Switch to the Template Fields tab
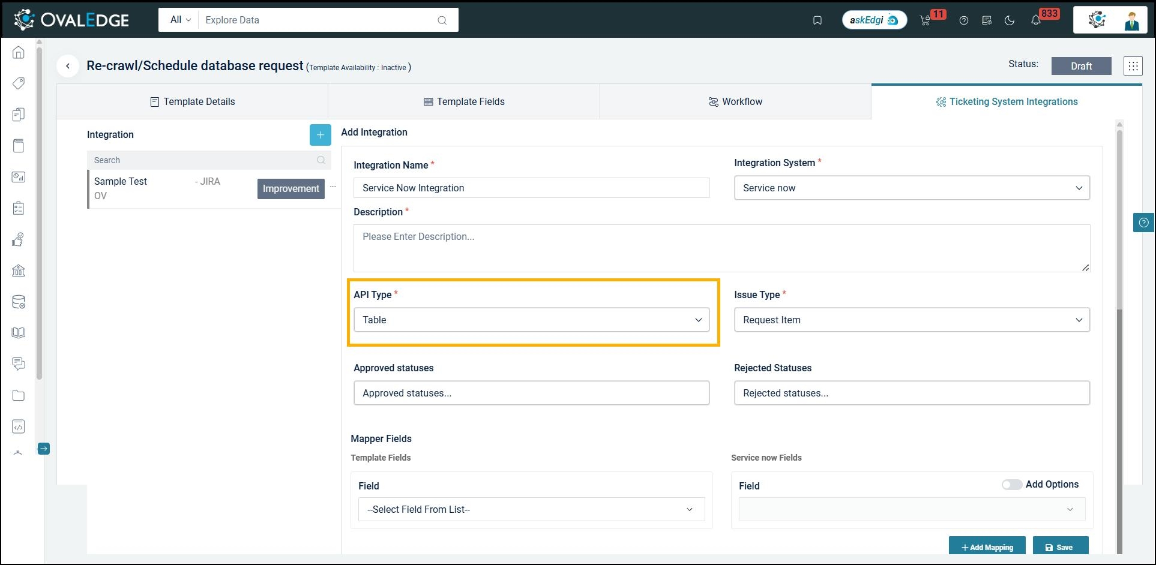Image resolution: width=1156 pixels, height=565 pixels. click(x=464, y=102)
